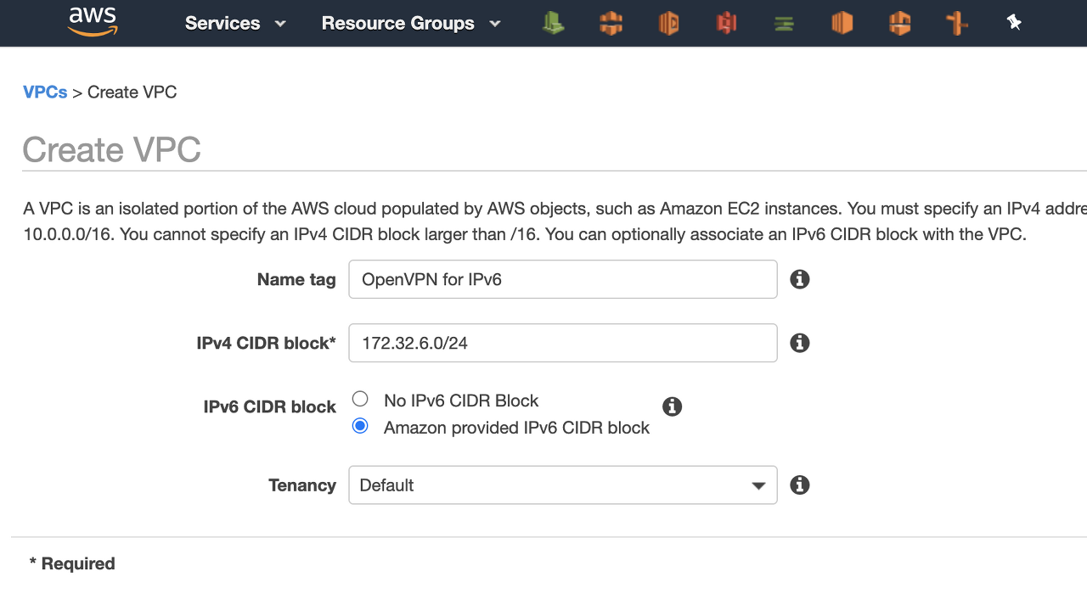The image size is (1087, 605).
Task: Open the plain orange EC2 cube shortcut
Action: click(x=842, y=24)
